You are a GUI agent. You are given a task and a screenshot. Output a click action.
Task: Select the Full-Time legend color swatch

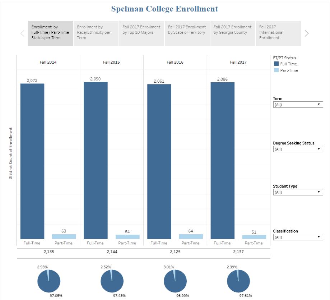click(276, 64)
